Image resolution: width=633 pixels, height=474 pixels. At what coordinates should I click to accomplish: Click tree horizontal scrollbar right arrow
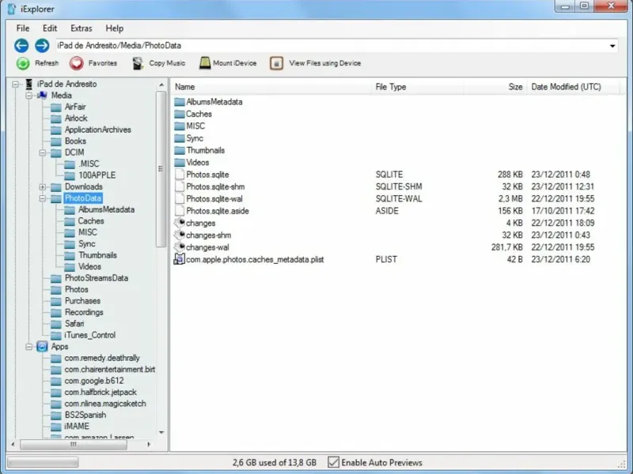(x=149, y=444)
